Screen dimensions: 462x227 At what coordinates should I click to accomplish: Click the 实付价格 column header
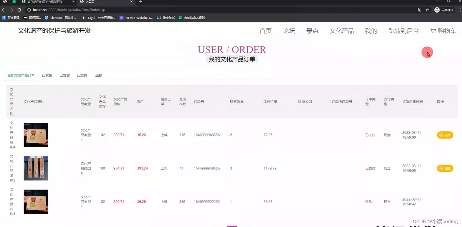point(270,102)
